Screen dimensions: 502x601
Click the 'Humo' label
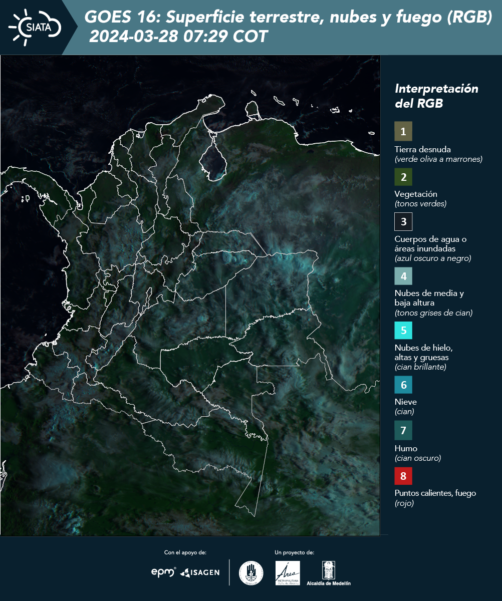(x=406, y=448)
